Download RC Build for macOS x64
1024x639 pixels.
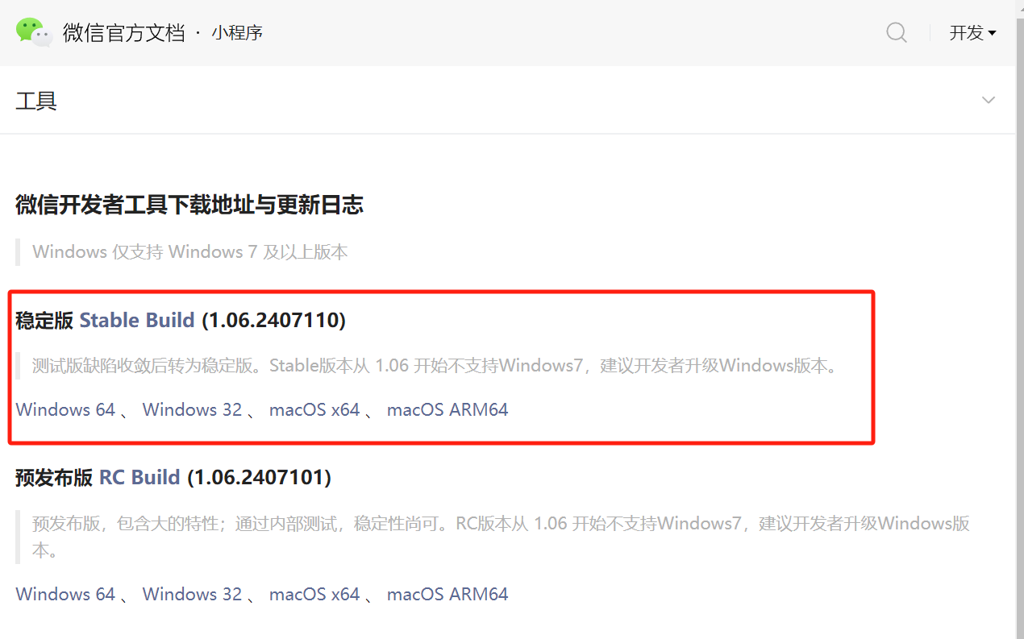(314, 594)
